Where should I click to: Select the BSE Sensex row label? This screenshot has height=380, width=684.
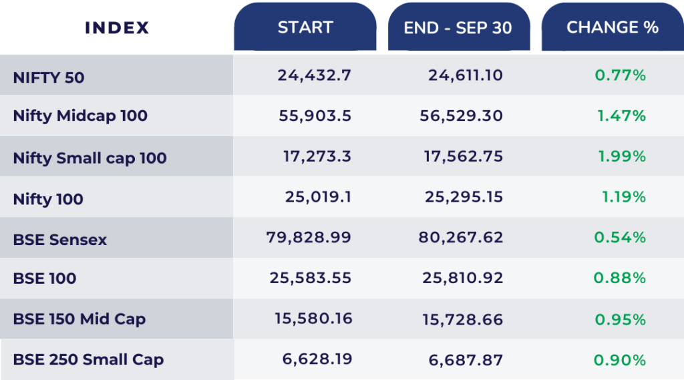tap(59, 240)
